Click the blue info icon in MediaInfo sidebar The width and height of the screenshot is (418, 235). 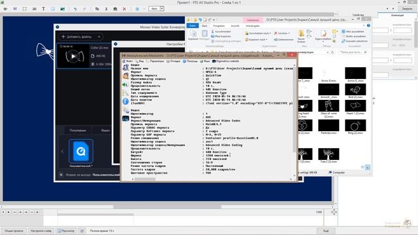[x=125, y=101]
